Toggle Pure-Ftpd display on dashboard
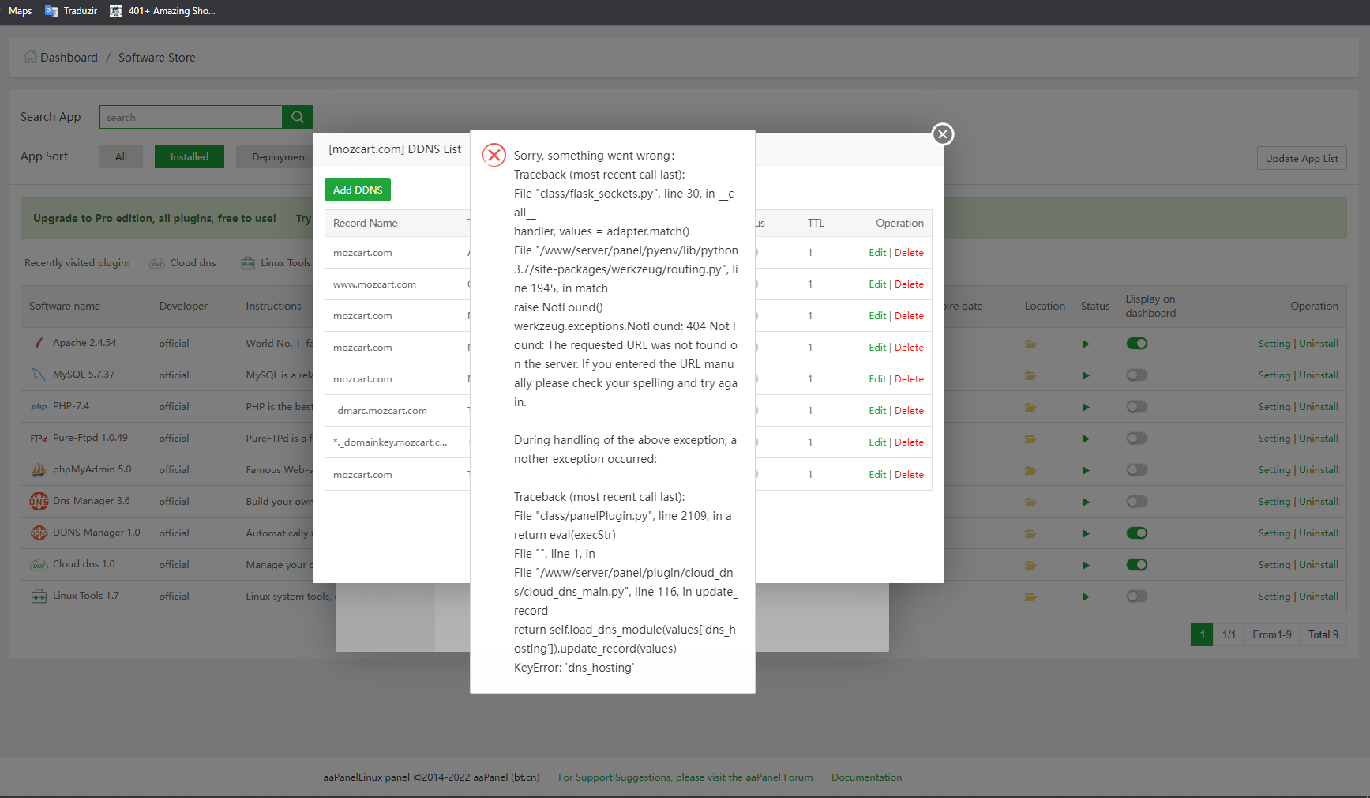Viewport: 1370px width, 798px height. click(x=1137, y=439)
